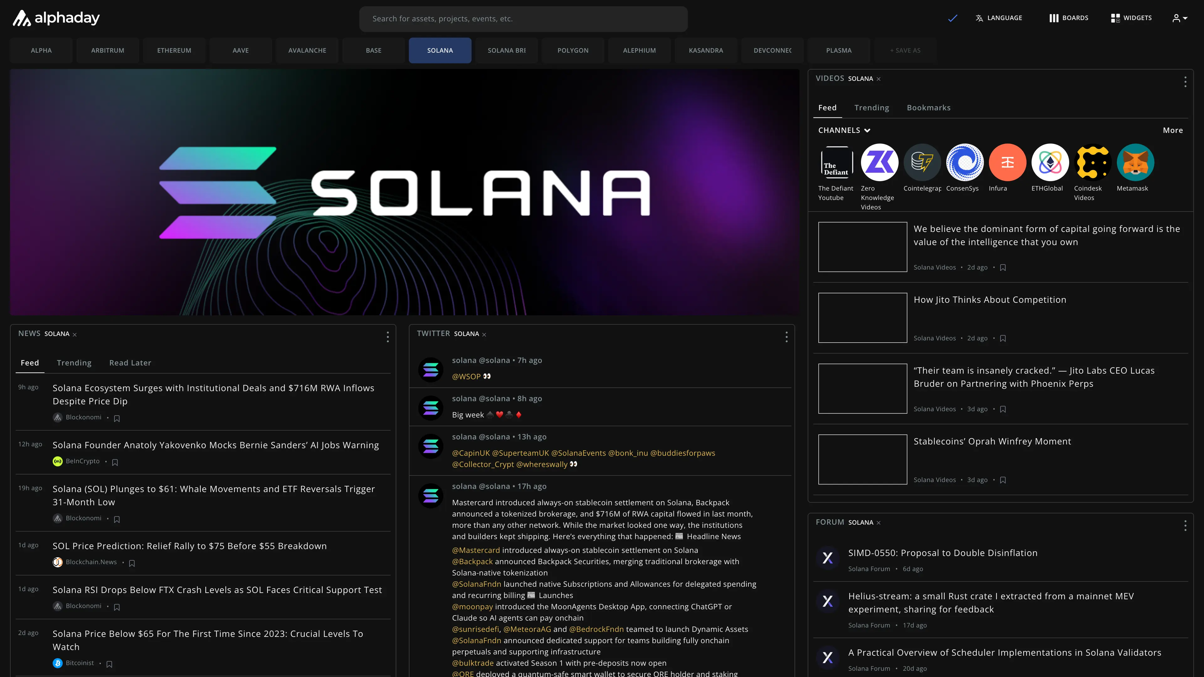1204x677 pixels.
Task: Switch to the AAVE board tab
Action: click(241, 50)
